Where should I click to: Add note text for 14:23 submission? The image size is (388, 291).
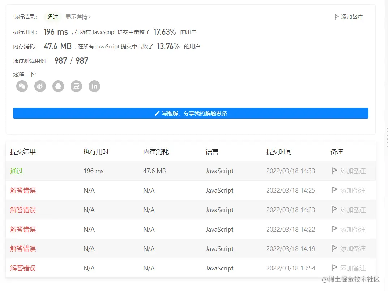tap(353, 210)
